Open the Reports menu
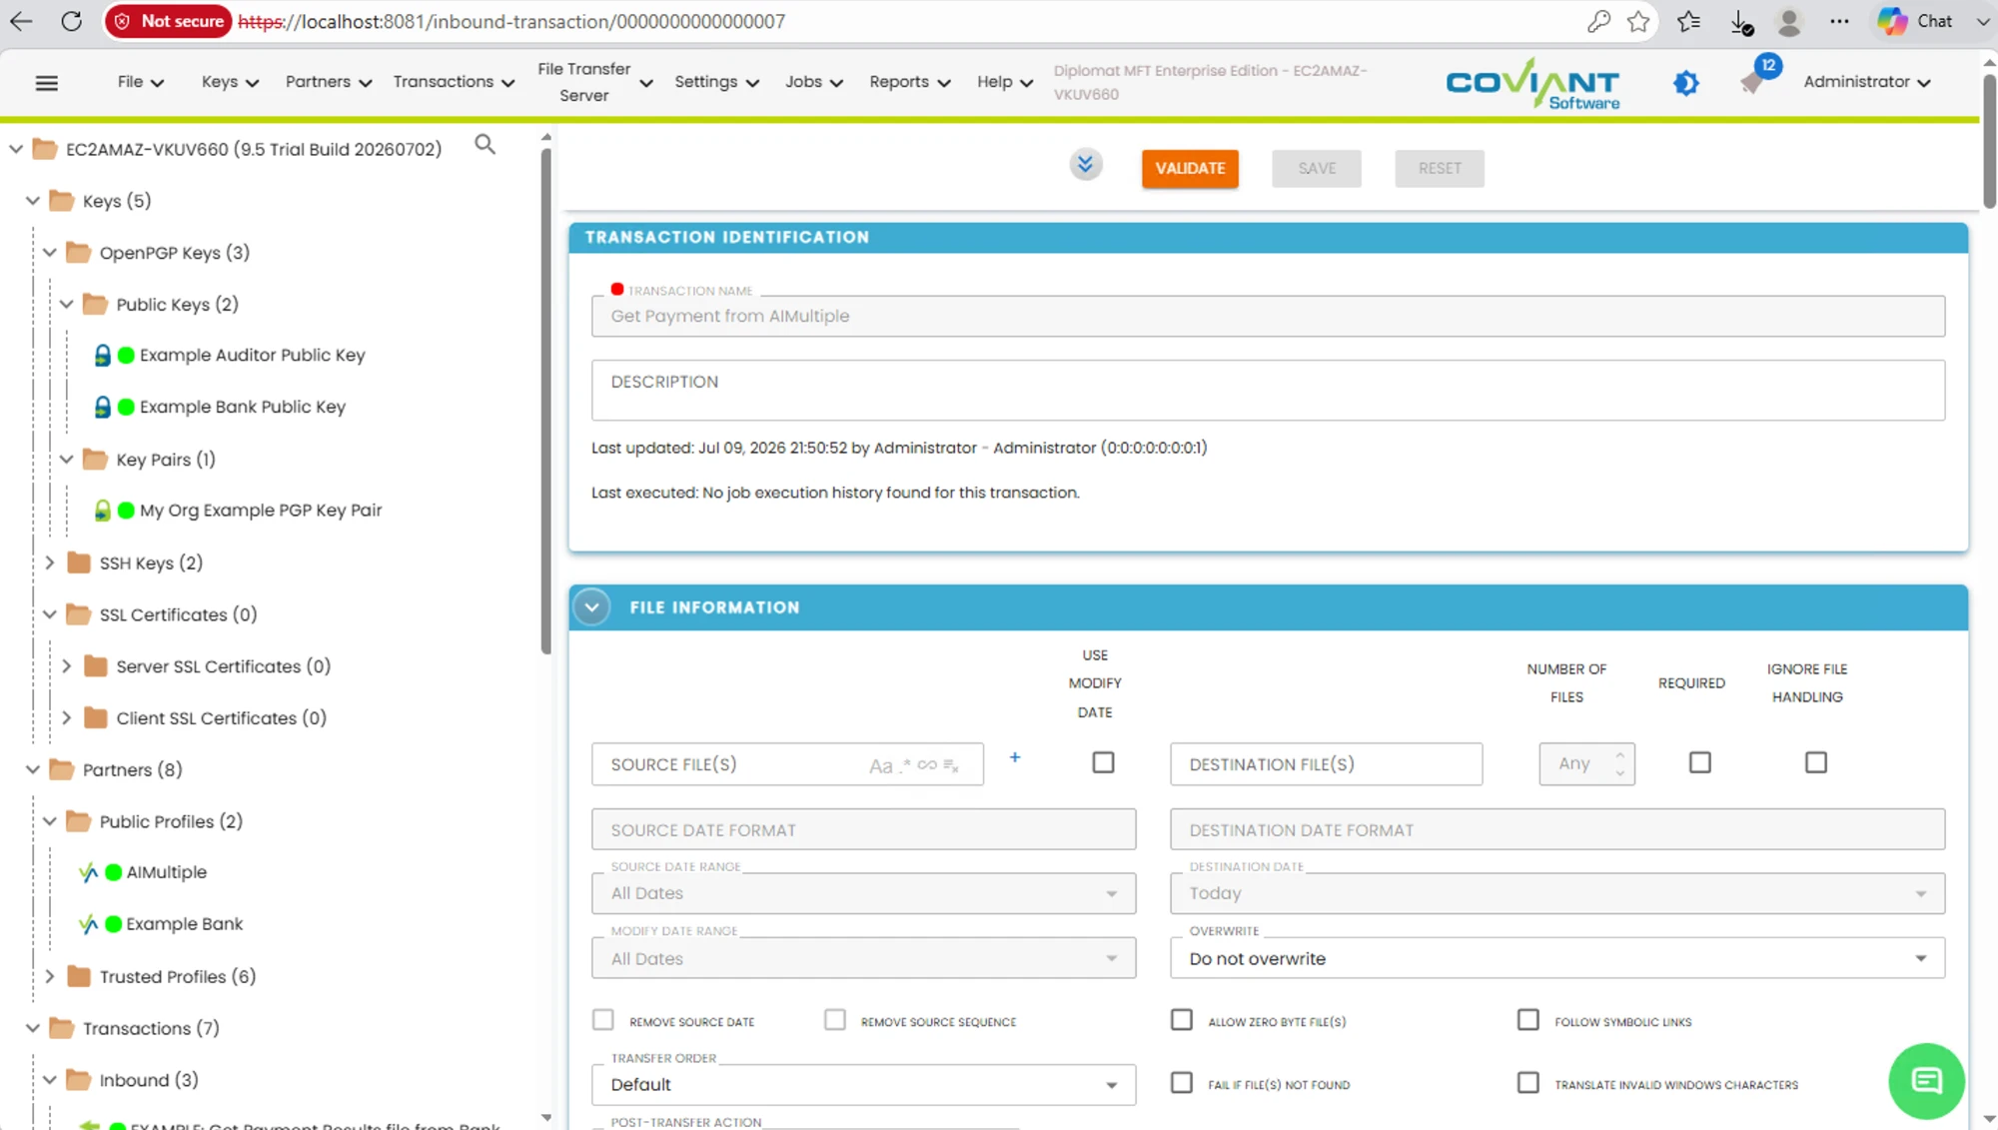Screen dimensions: 1998x1130 click(909, 82)
